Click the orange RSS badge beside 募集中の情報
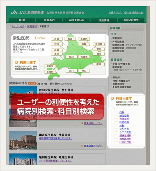 [x=32, y=83]
